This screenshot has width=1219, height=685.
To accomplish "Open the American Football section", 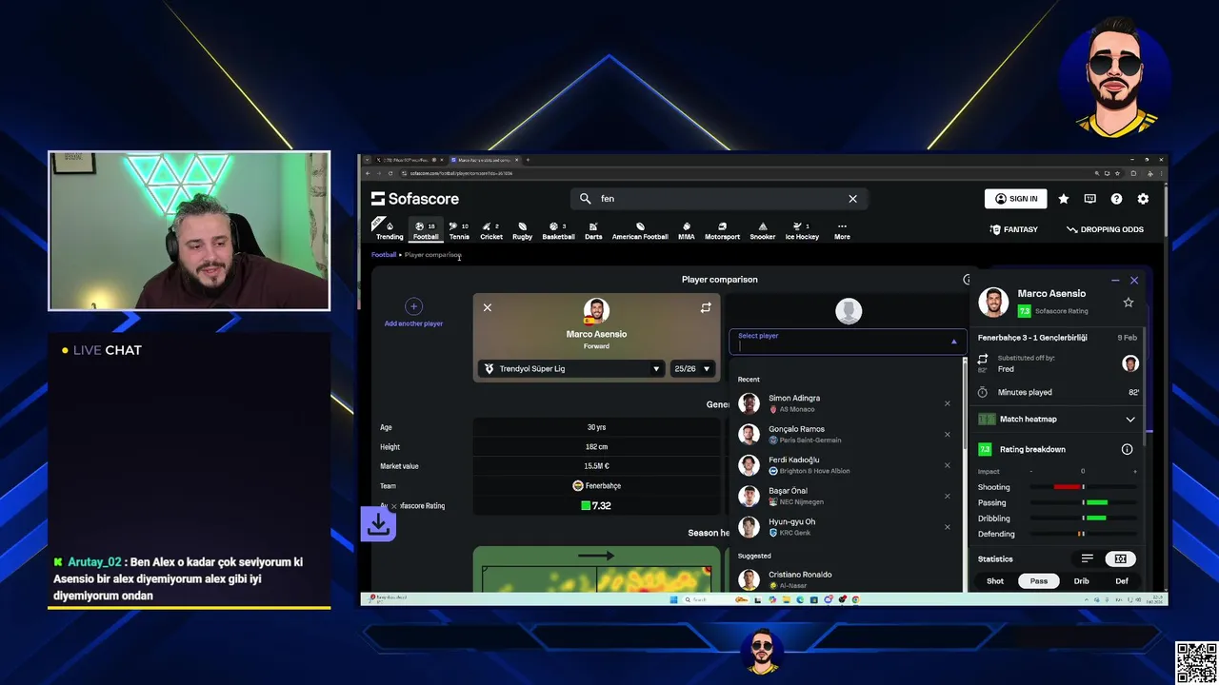I will [x=640, y=230].
